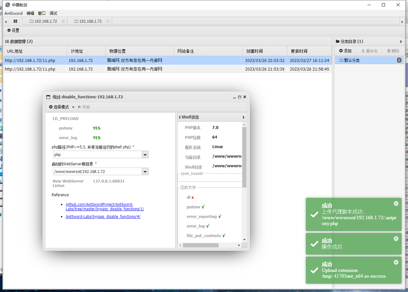Click the LD_PRELOAD mode heading
Viewport: 408px width, 292px height.
point(65,118)
